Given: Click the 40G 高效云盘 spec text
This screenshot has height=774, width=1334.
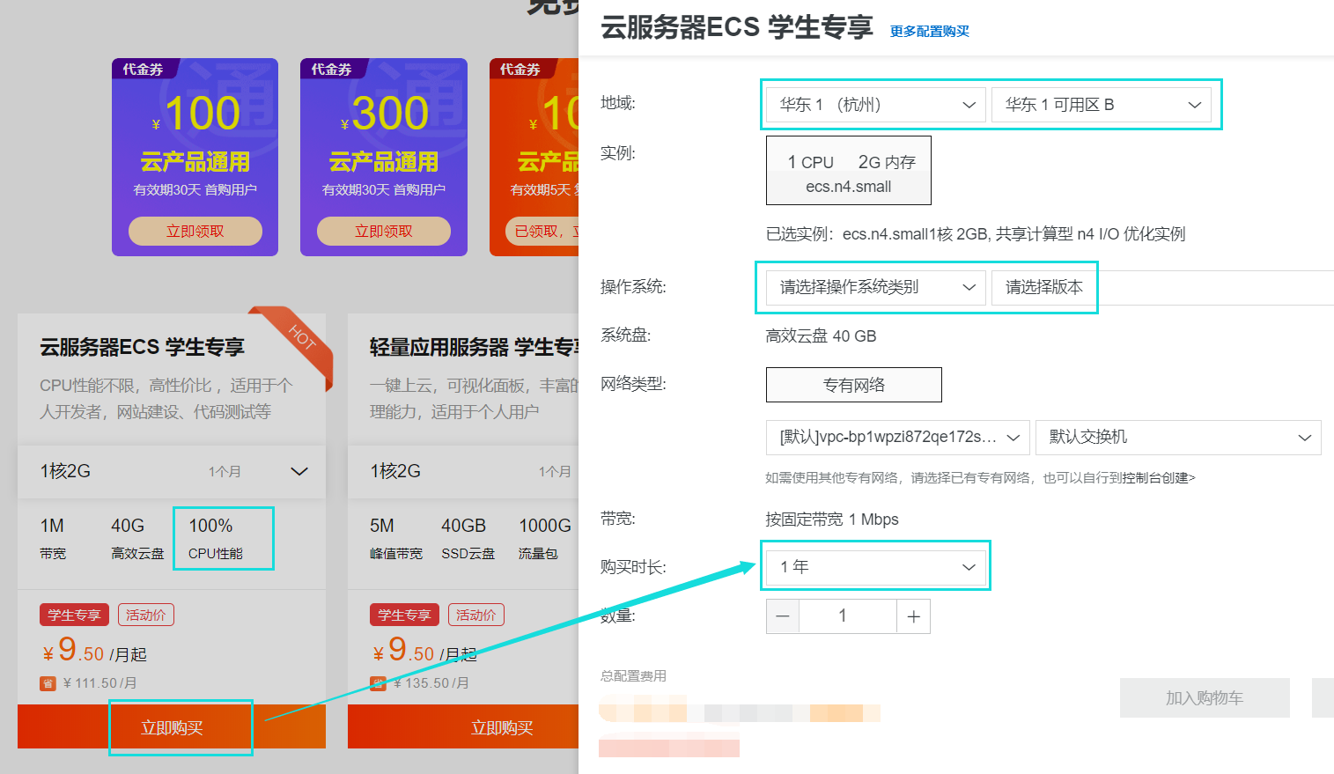Looking at the screenshot, I should pyautogui.click(x=137, y=539).
